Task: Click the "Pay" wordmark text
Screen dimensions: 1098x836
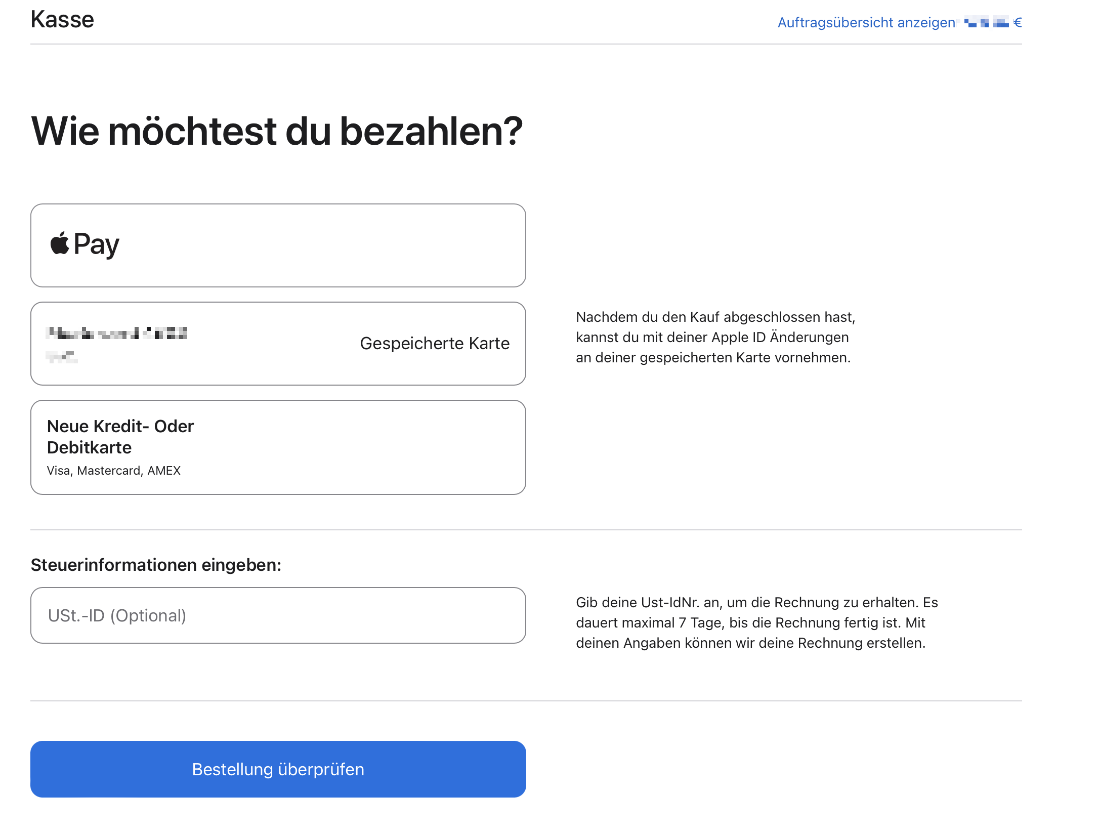Action: click(97, 244)
